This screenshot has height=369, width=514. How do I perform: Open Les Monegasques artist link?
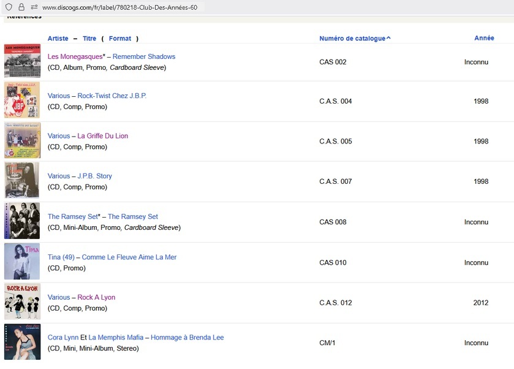tap(75, 56)
